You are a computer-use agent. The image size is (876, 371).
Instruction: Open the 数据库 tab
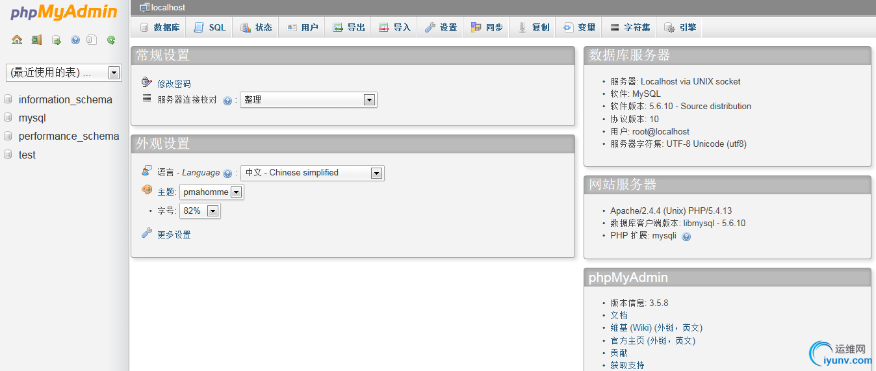point(160,27)
